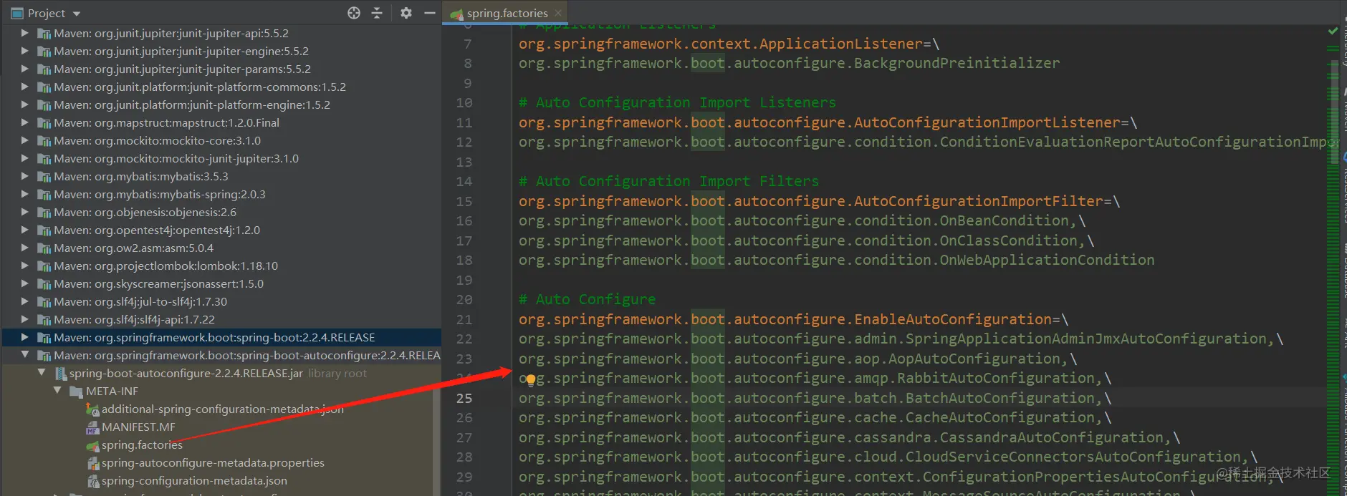
Task: Place cursor on BackgroundPreinitializer line
Action: [x=789, y=63]
